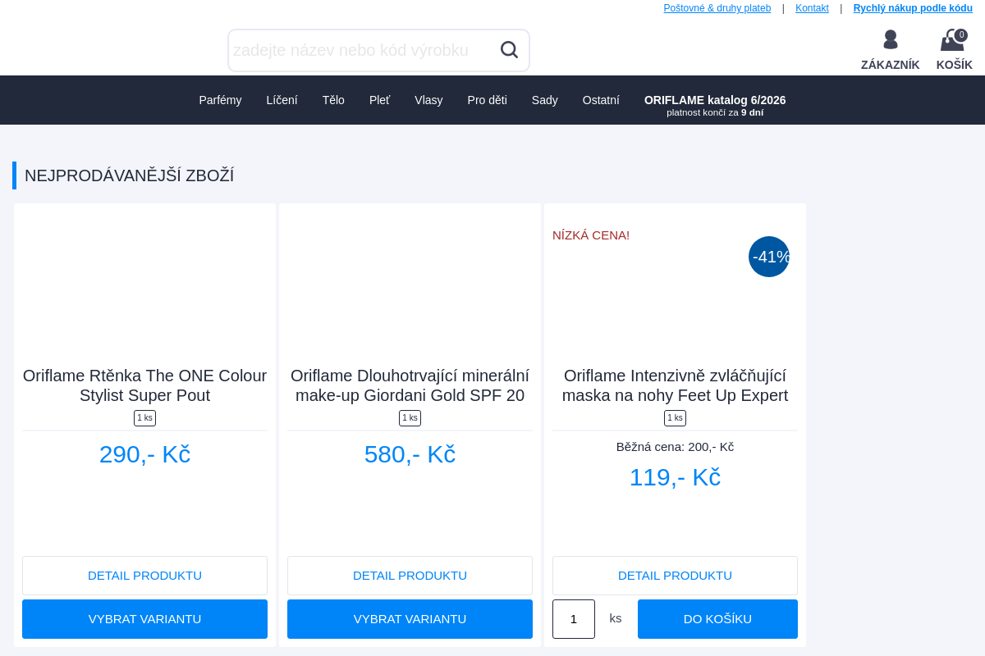Click the 119,- Kč price
Screen dimensions: 985x656
point(675,477)
